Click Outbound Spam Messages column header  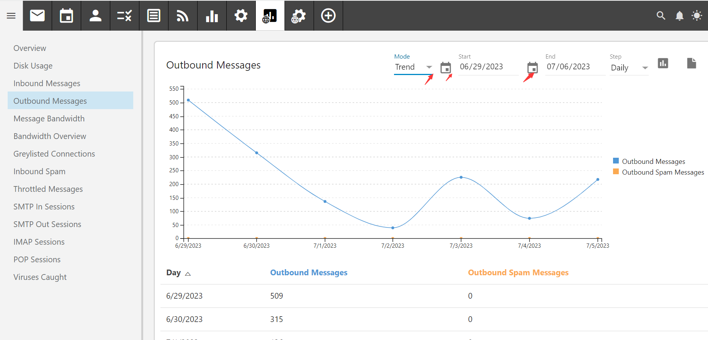tap(518, 273)
